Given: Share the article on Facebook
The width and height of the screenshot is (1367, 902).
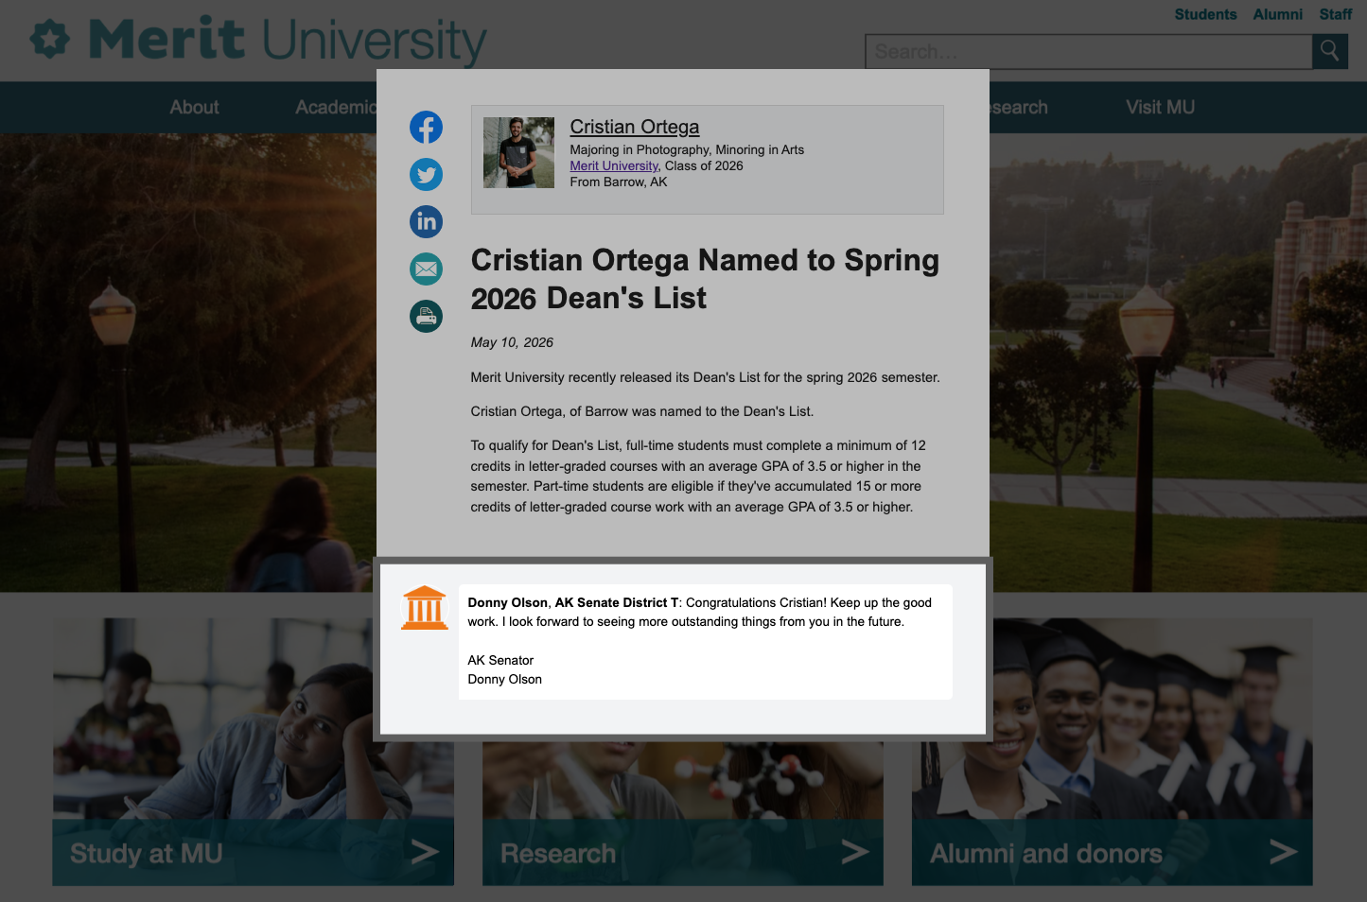Looking at the screenshot, I should (x=426, y=127).
